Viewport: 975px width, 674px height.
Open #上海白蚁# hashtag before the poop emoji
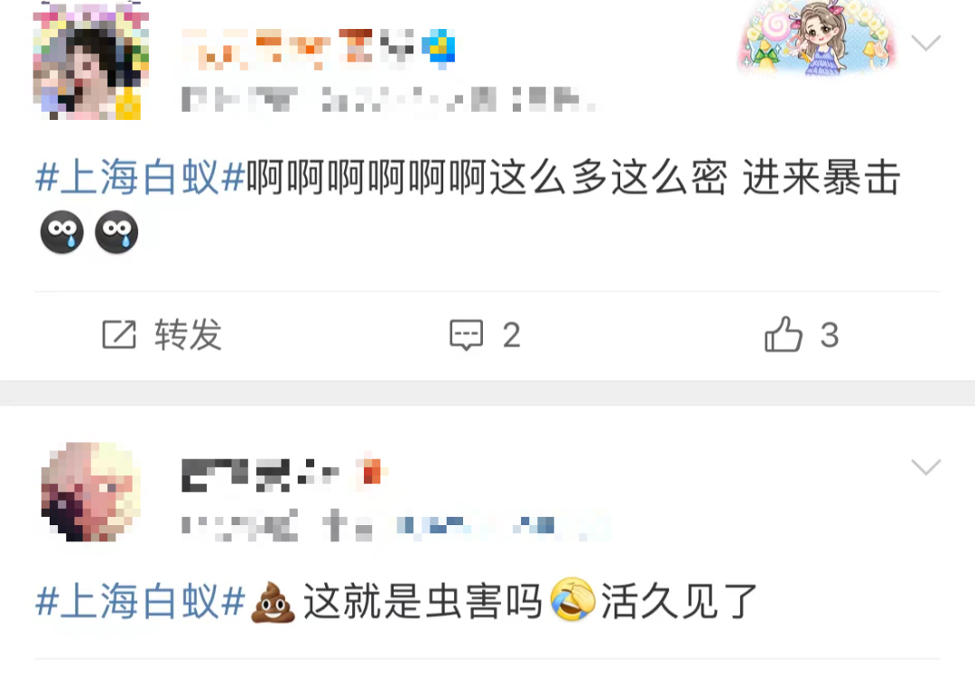click(x=140, y=602)
